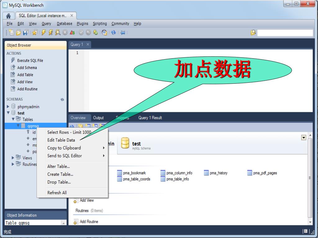Image resolution: width=318 pixels, height=238 pixels.
Task: Collapse the qqmsg table node
Action: (x=18, y=126)
